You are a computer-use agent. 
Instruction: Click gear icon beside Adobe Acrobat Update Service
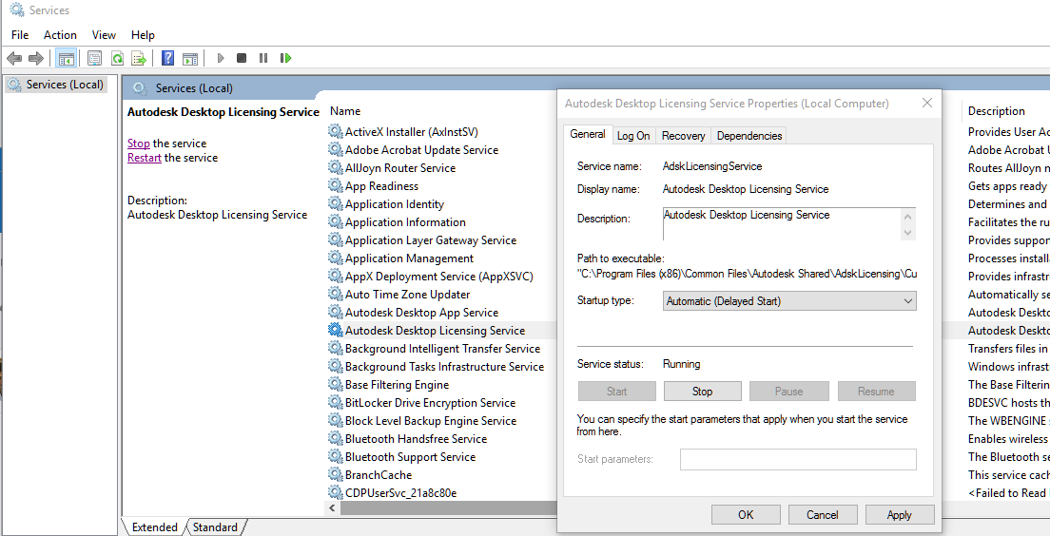[x=335, y=150]
